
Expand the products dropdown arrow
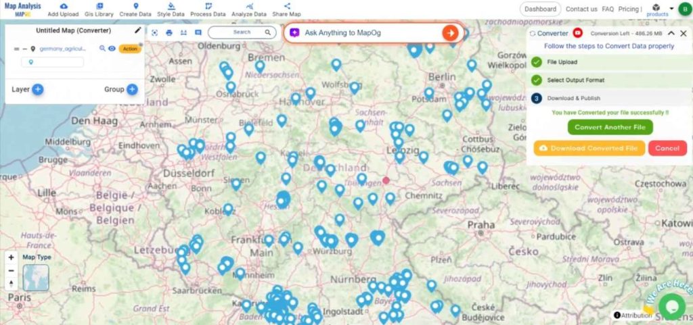pyautogui.click(x=671, y=9)
